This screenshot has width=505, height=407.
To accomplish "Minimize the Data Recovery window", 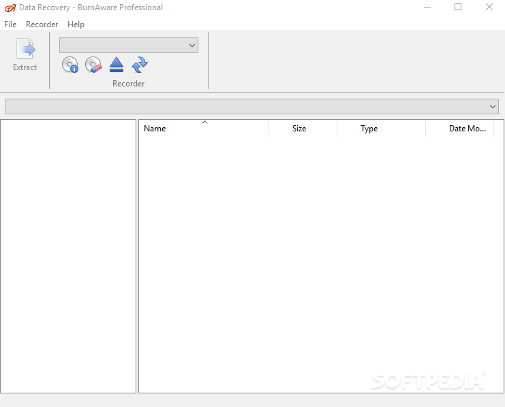I will 427,7.
